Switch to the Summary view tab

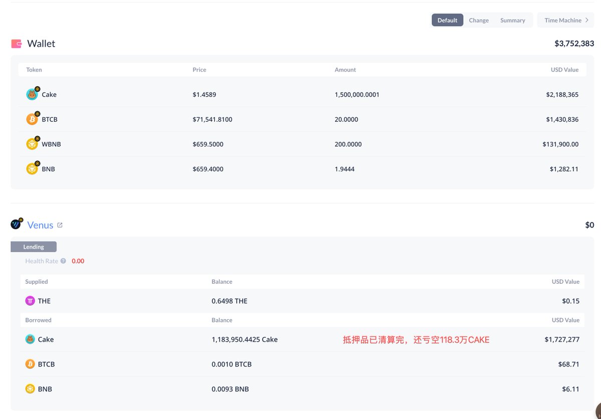[x=513, y=20]
